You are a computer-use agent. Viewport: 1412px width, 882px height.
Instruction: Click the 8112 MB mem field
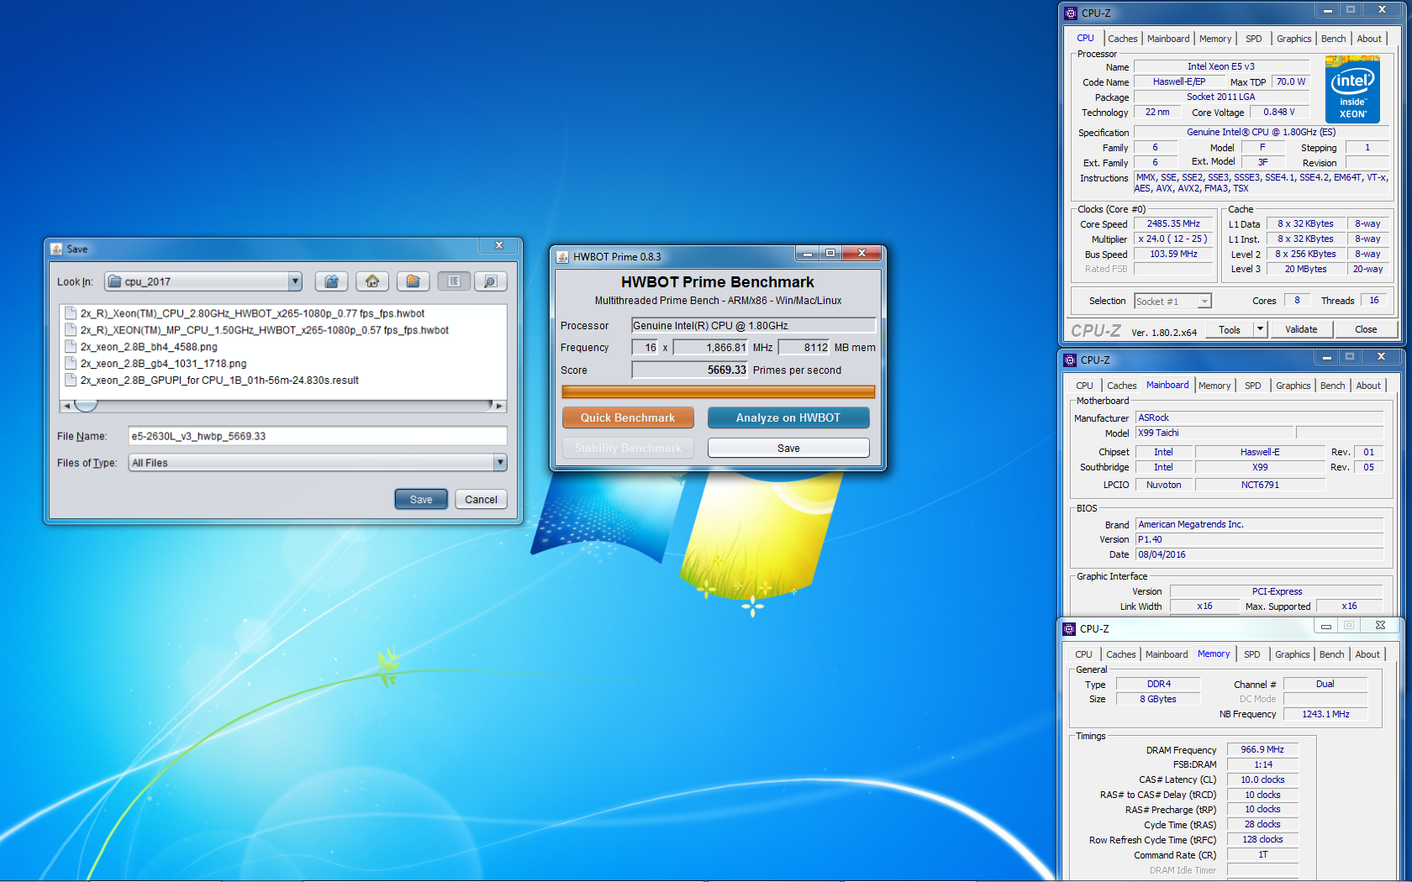[804, 347]
